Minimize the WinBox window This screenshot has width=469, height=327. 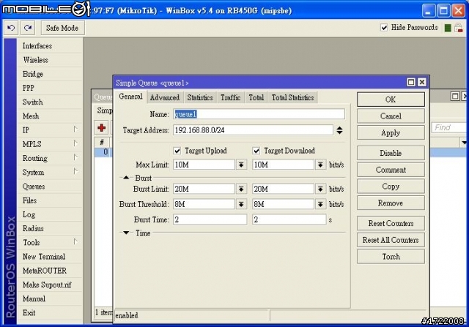[429, 11]
